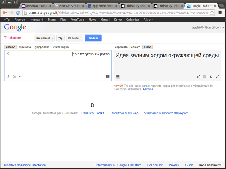This screenshot has height=169, width=226.
Task: Click Invia commenti feedback
Action: (210, 165)
